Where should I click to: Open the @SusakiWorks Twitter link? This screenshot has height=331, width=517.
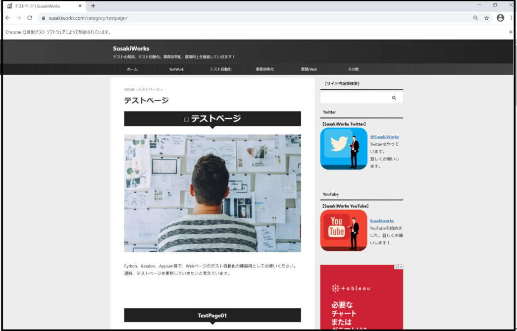point(384,137)
